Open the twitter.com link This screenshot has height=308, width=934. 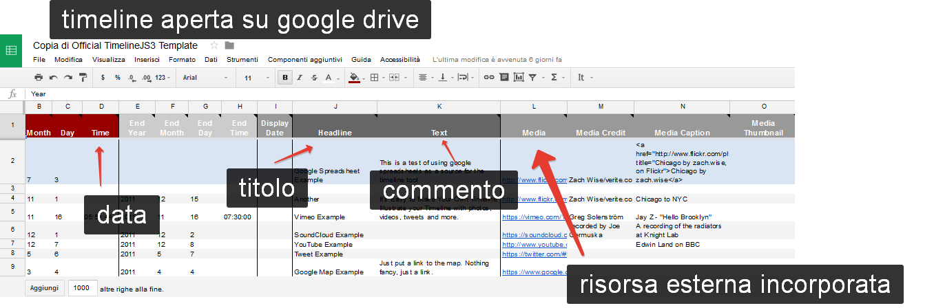535,254
